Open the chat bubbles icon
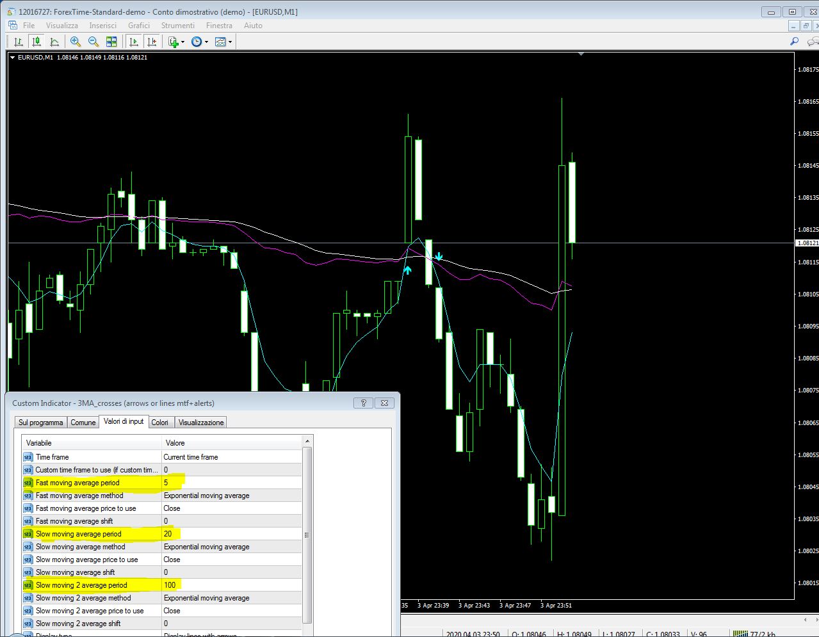Viewport: 819px width, 637px height. click(x=813, y=42)
